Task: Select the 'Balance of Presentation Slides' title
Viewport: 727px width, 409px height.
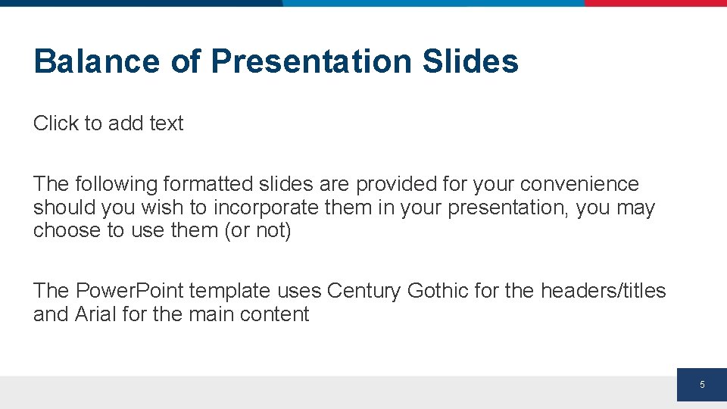Action: click(x=276, y=61)
